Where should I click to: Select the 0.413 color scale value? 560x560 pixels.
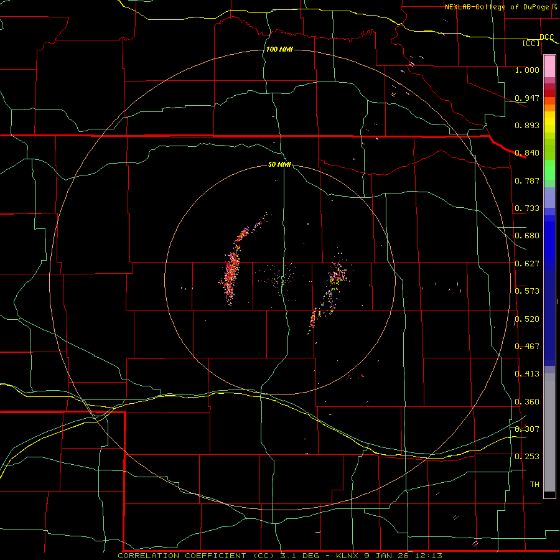coord(527,374)
